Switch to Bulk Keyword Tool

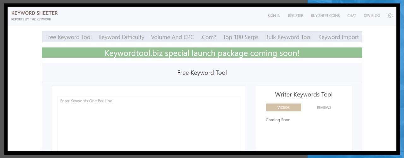288,37
